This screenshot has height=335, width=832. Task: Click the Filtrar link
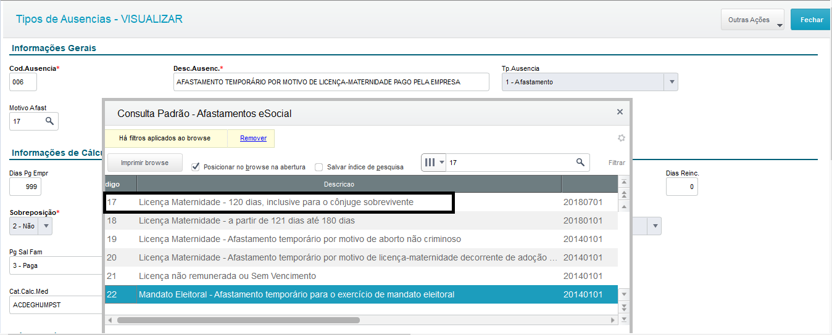(617, 163)
